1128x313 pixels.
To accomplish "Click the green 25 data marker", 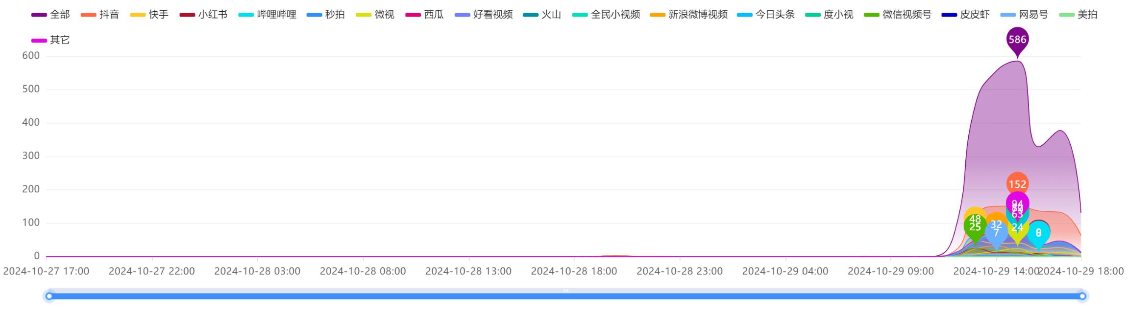I will (975, 228).
